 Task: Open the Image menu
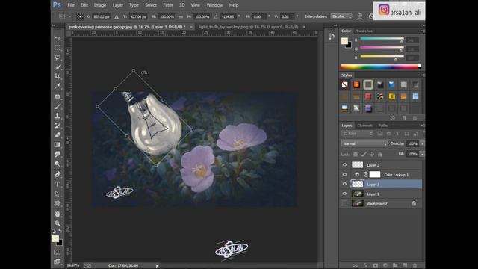pyautogui.click(x=100, y=5)
